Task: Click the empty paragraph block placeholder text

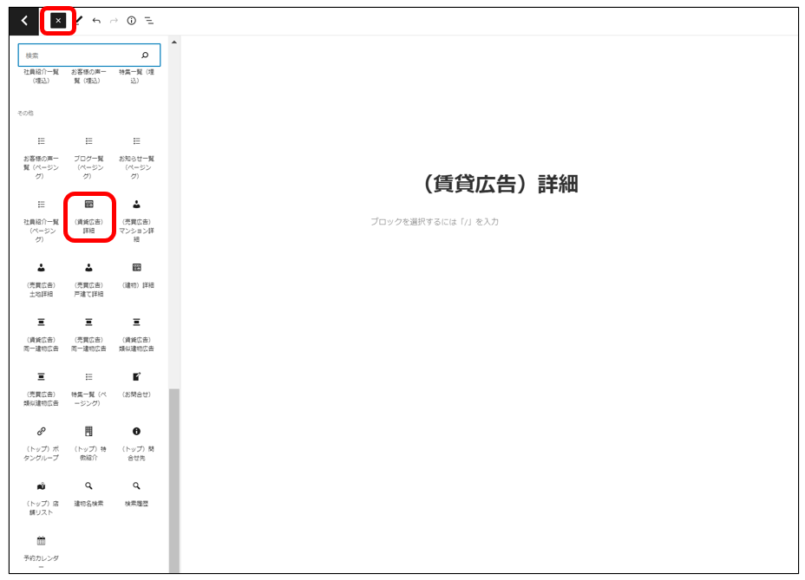Action: tap(435, 222)
